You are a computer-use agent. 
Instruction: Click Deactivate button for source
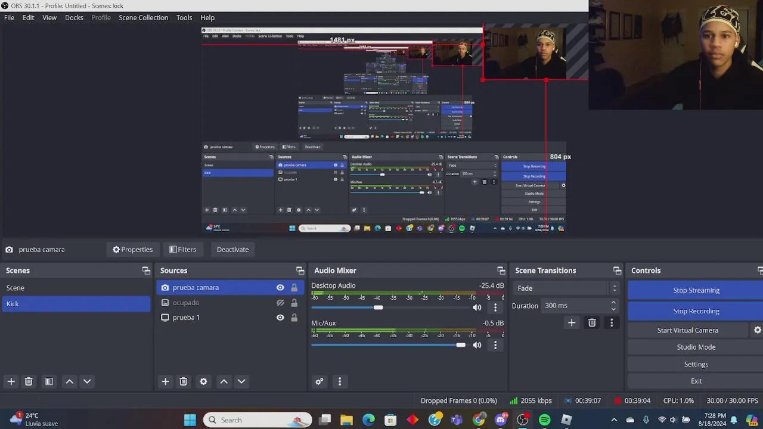pos(232,250)
